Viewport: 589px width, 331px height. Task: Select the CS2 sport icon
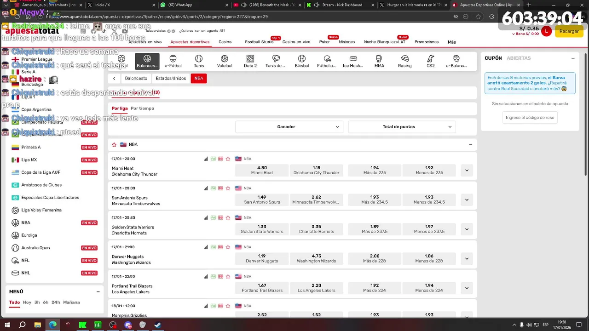(x=431, y=61)
